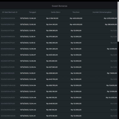This screenshot has width=119, height=119.
Task: Click balance Rp 673.161,00
Action: [52, 116]
